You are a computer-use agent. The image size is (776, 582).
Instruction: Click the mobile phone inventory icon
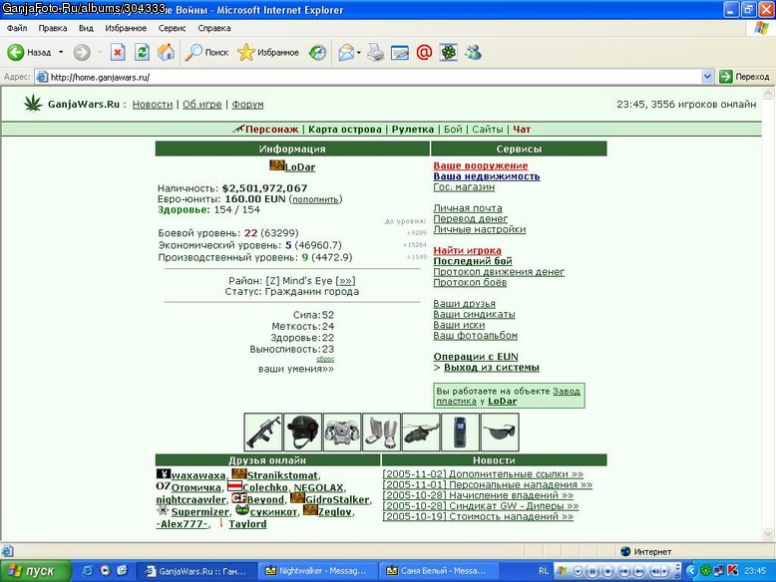(x=460, y=433)
